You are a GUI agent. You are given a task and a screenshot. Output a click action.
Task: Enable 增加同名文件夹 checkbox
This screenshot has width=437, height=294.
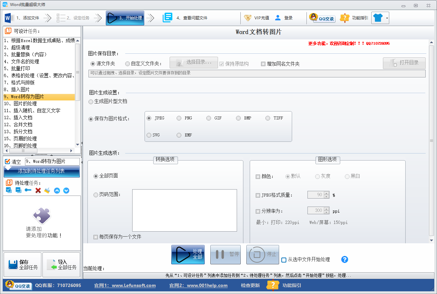tap(263, 64)
